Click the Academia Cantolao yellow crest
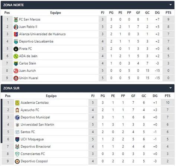The image size is (176, 166). [x=17, y=103]
